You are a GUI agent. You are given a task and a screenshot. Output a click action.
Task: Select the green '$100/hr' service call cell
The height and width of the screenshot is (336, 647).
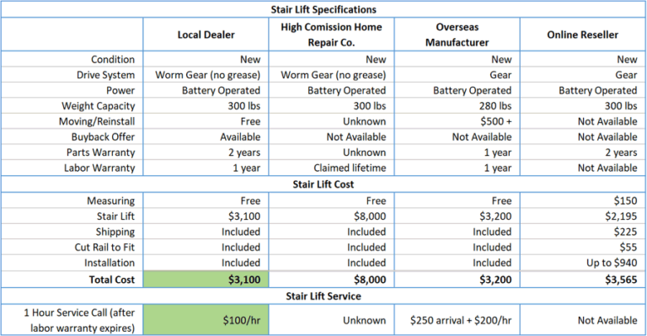[206, 320]
